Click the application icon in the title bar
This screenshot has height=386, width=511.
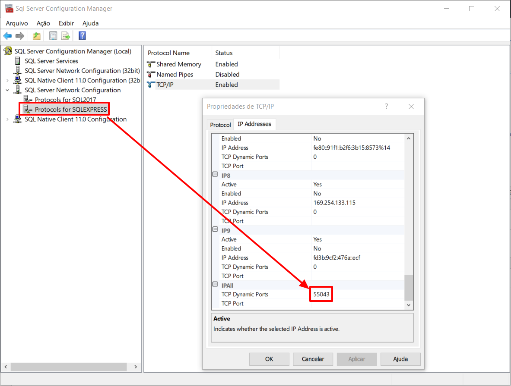tap(9, 8)
